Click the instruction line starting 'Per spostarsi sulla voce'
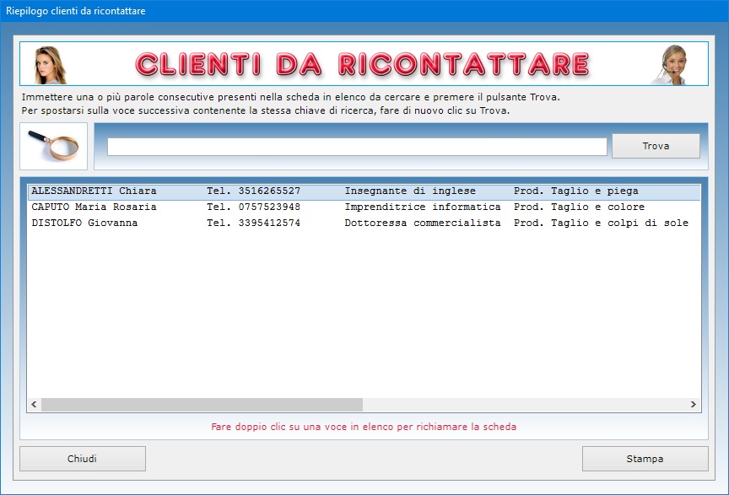The width and height of the screenshot is (729, 495). 266,110
